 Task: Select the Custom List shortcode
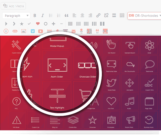pos(36,120)
